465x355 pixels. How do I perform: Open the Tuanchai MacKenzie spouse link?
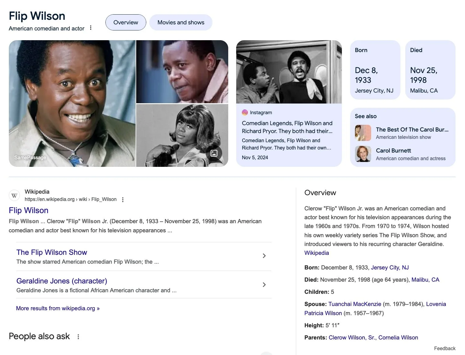(355, 304)
